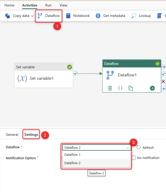This screenshot has height=192, width=166.
Task: Add a Lookup activity
Action: click(x=141, y=16)
